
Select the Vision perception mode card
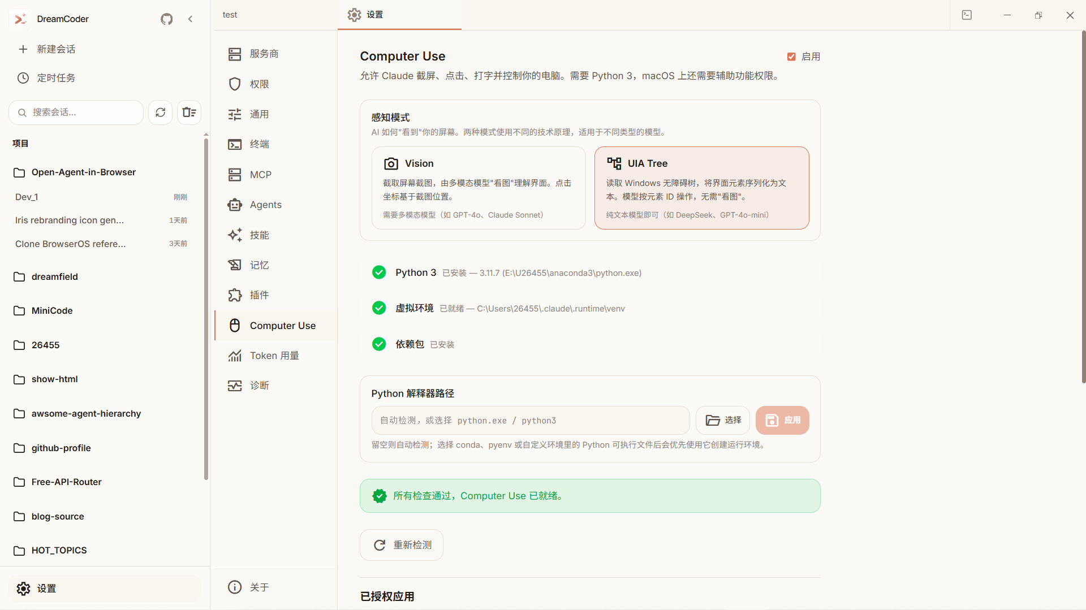click(479, 188)
